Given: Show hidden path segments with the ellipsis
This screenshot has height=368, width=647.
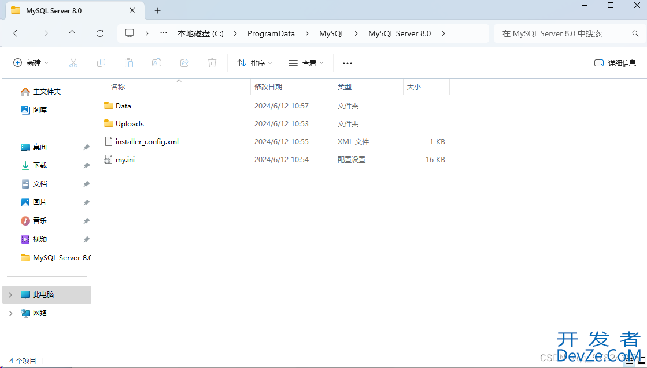Looking at the screenshot, I should 164,33.
